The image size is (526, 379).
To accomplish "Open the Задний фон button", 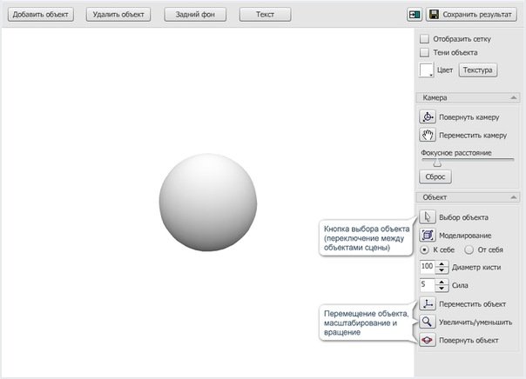I will pos(195,15).
